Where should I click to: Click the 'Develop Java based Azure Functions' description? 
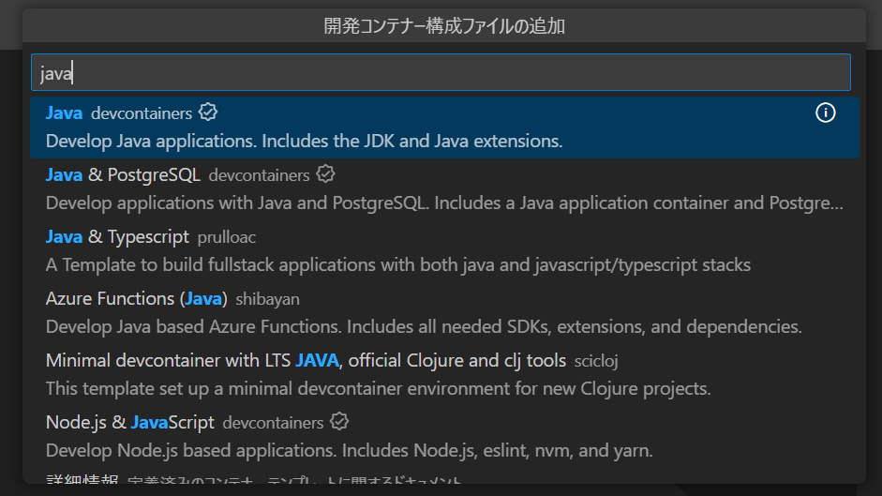[x=424, y=327]
